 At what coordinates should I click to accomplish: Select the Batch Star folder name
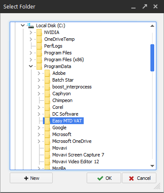pyautogui.click(x=63, y=80)
